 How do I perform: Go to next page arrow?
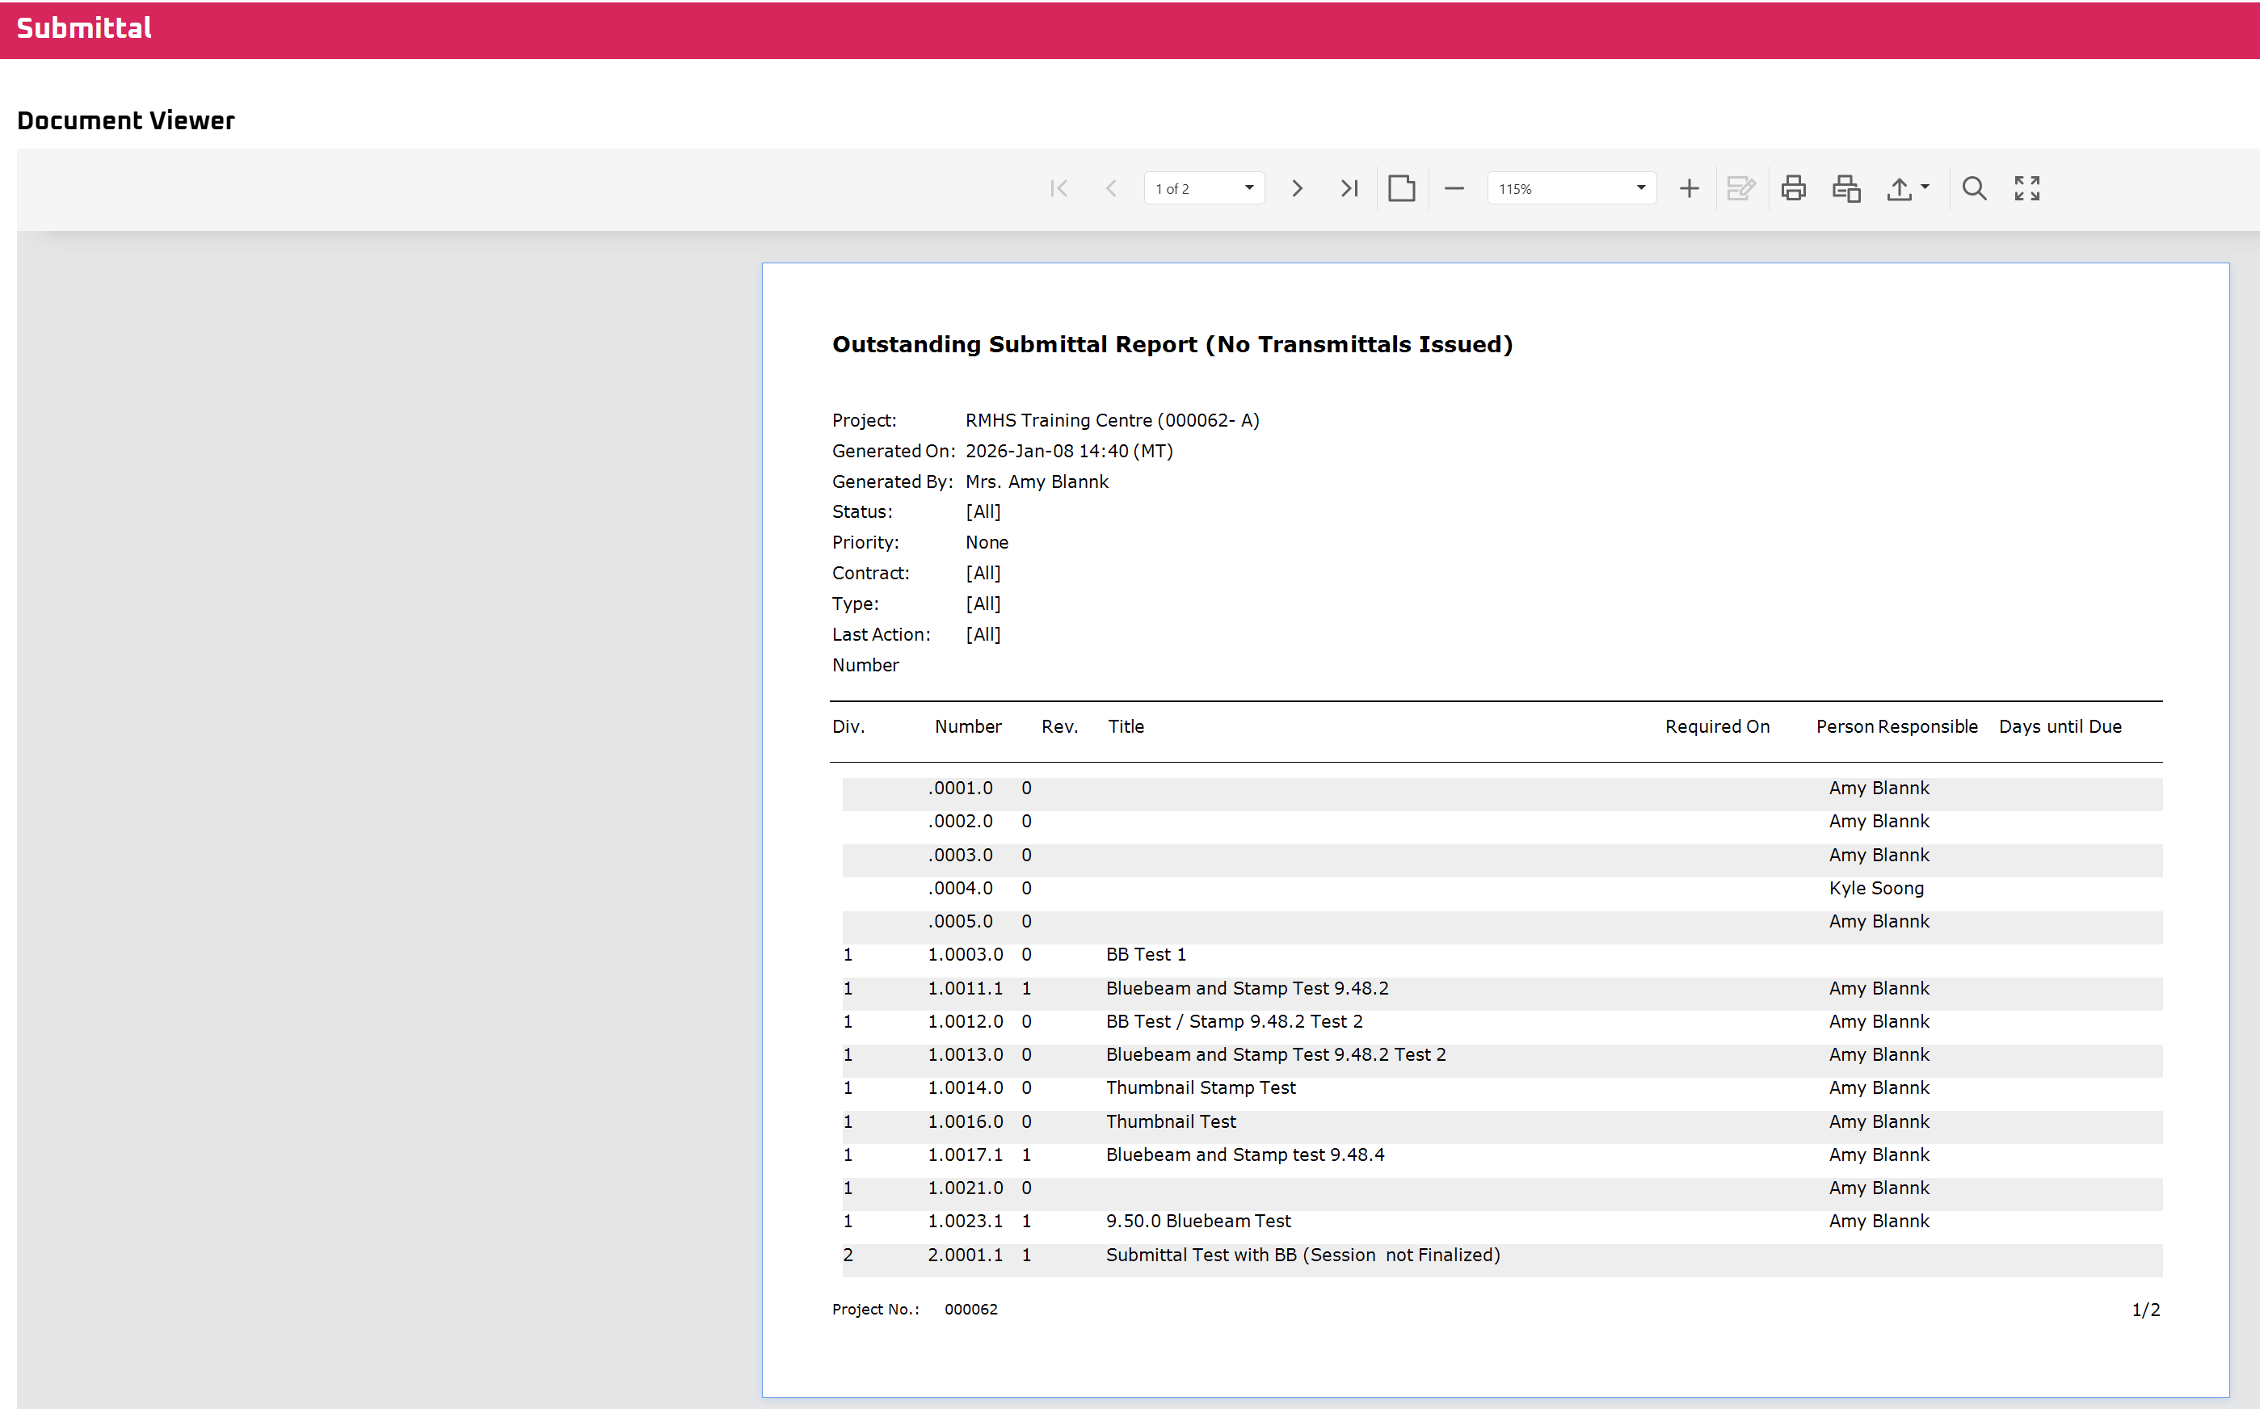[x=1296, y=188]
